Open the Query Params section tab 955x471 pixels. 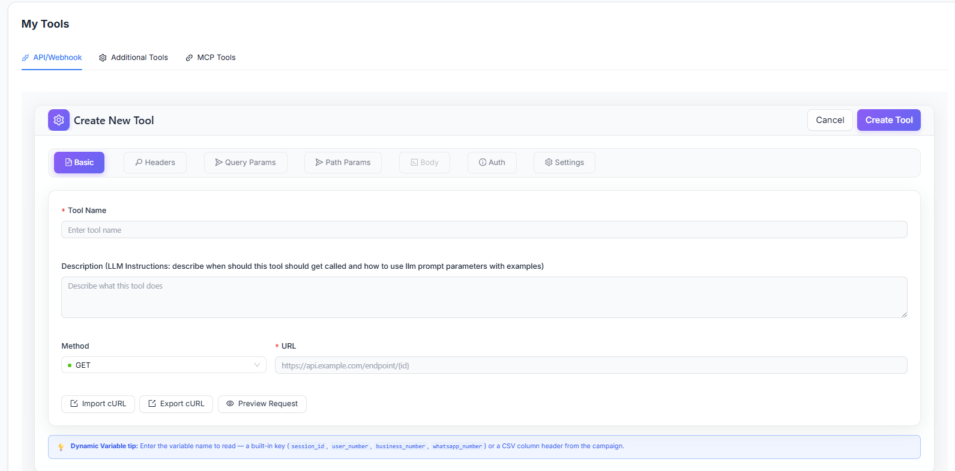(246, 163)
